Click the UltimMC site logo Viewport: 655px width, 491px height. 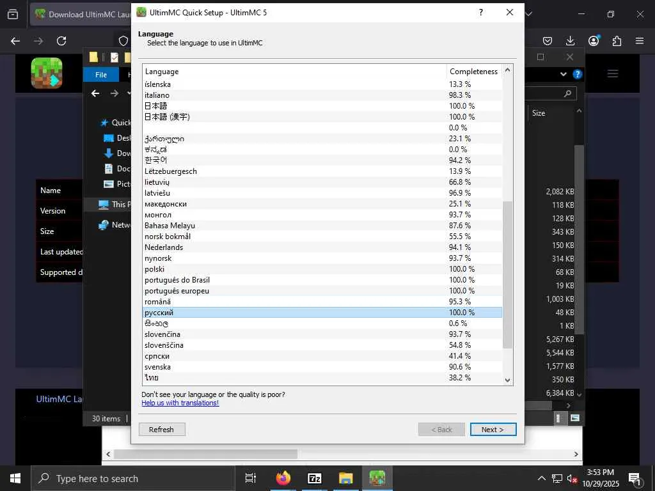tap(47, 73)
